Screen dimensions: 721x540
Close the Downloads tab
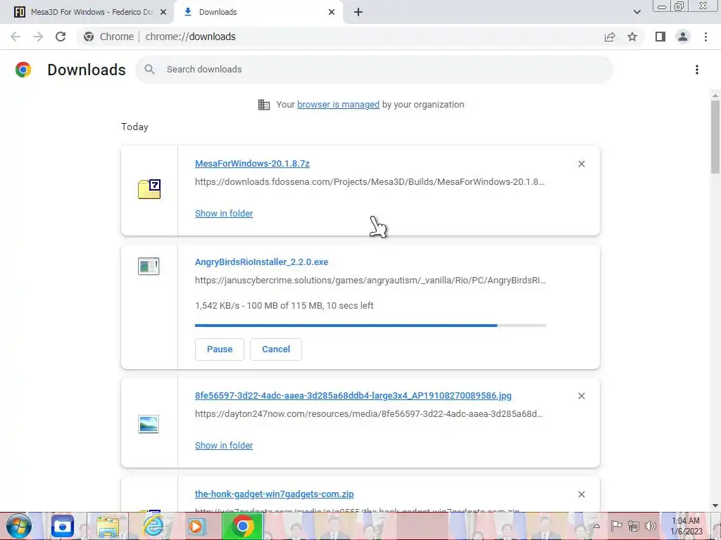[x=332, y=12]
